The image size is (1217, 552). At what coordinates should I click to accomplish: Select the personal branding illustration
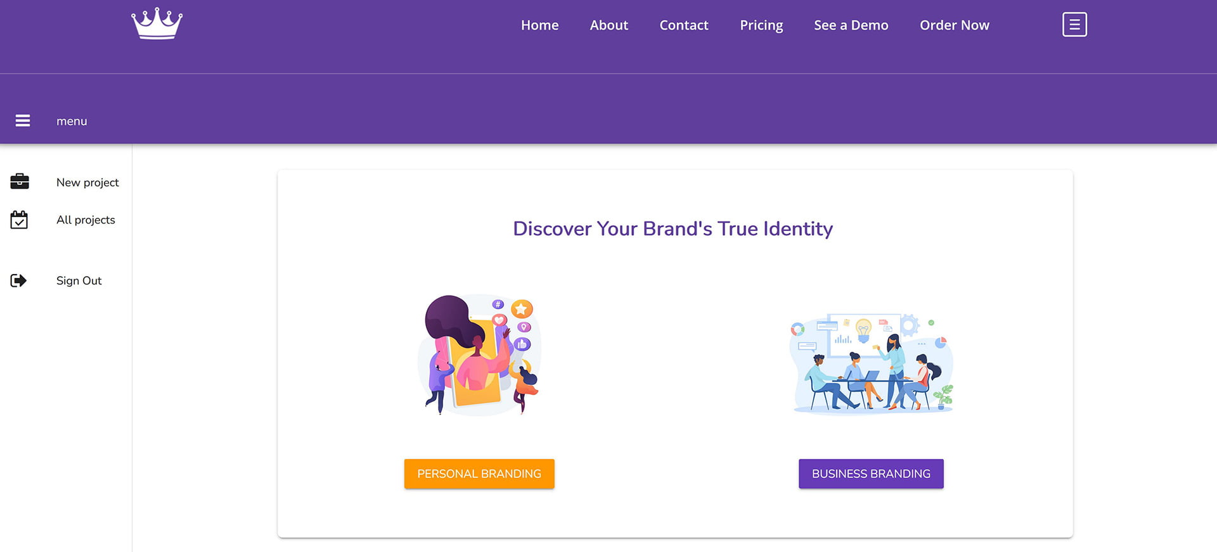(x=479, y=354)
